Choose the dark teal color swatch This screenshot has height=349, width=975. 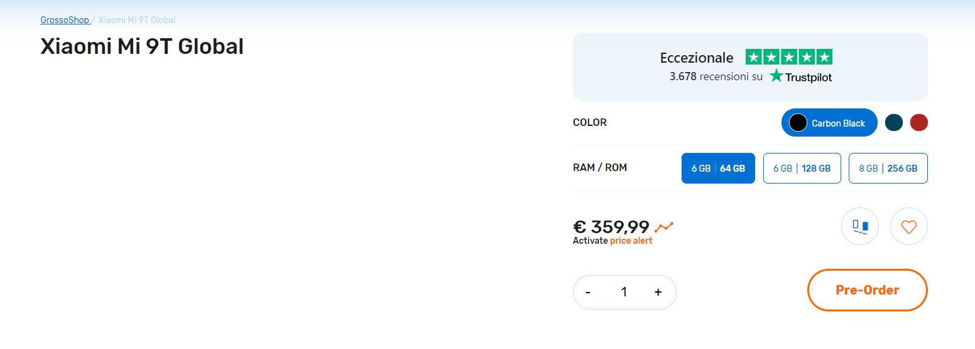tap(893, 123)
